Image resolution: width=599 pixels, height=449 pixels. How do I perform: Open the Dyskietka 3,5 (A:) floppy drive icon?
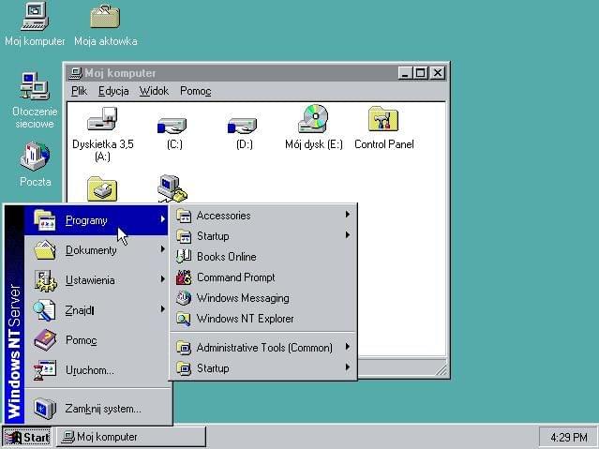coord(102,120)
